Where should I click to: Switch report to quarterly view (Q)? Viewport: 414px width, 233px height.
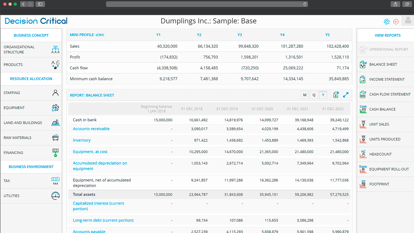(x=314, y=95)
